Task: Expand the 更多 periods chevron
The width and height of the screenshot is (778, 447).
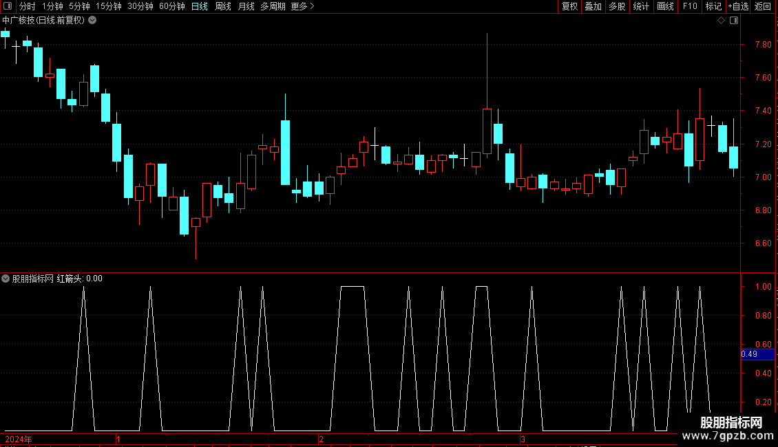Action: (312, 6)
